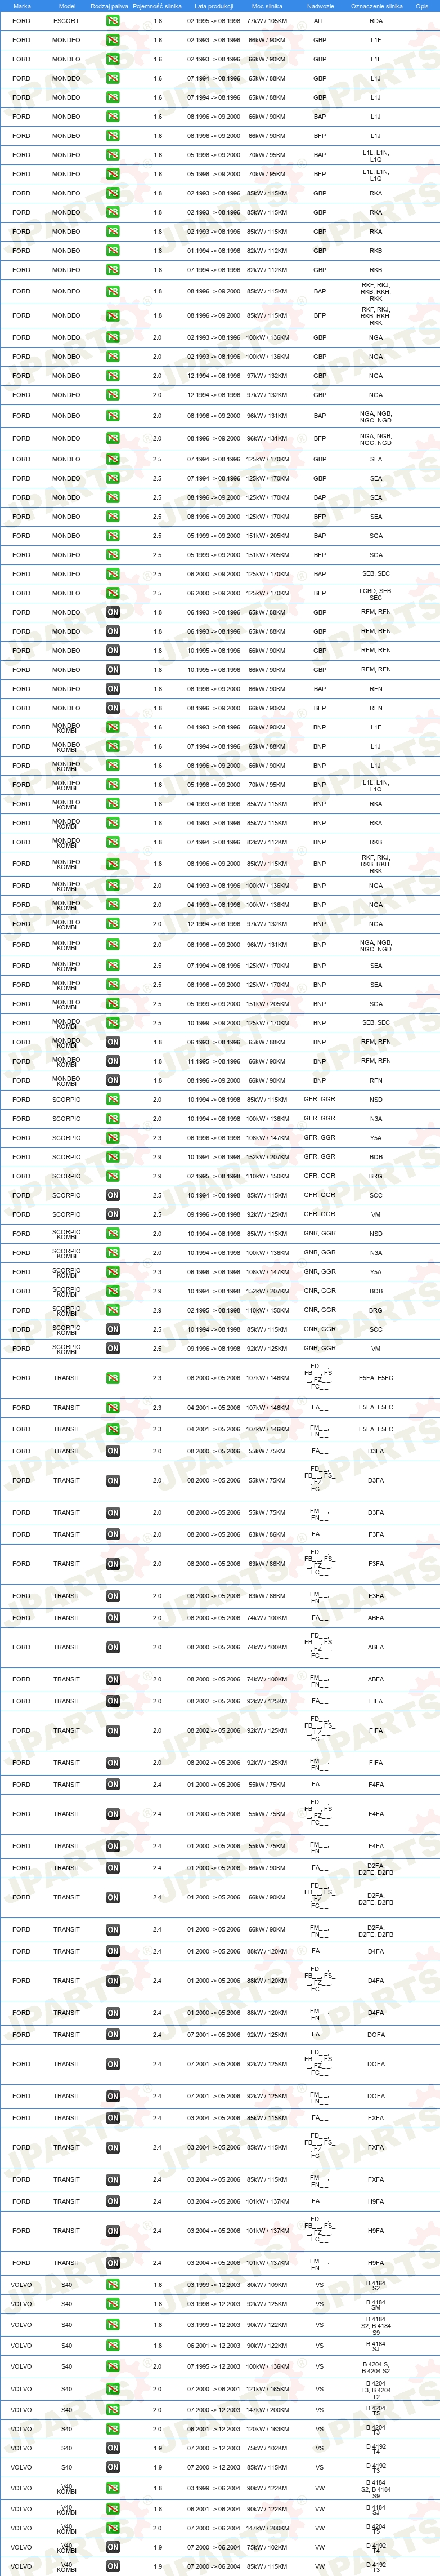440x2576 pixels.
Task: Click the Rodzaj paliwa column header
Action: [x=109, y=6]
